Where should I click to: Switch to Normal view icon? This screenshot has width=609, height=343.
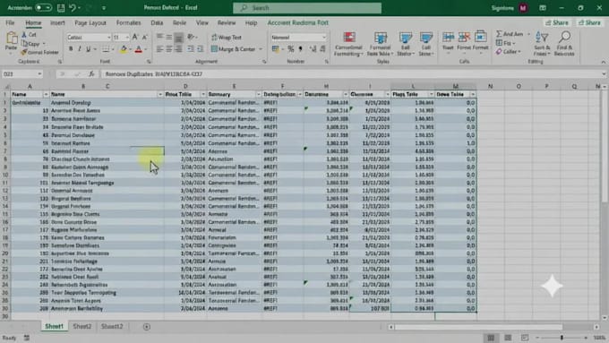coord(491,338)
